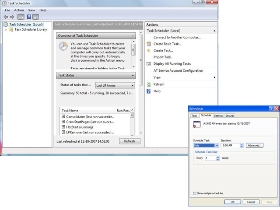Expand the Task Scheduler Library tree node
The height and width of the screenshot is (210, 280).
point(6,30)
